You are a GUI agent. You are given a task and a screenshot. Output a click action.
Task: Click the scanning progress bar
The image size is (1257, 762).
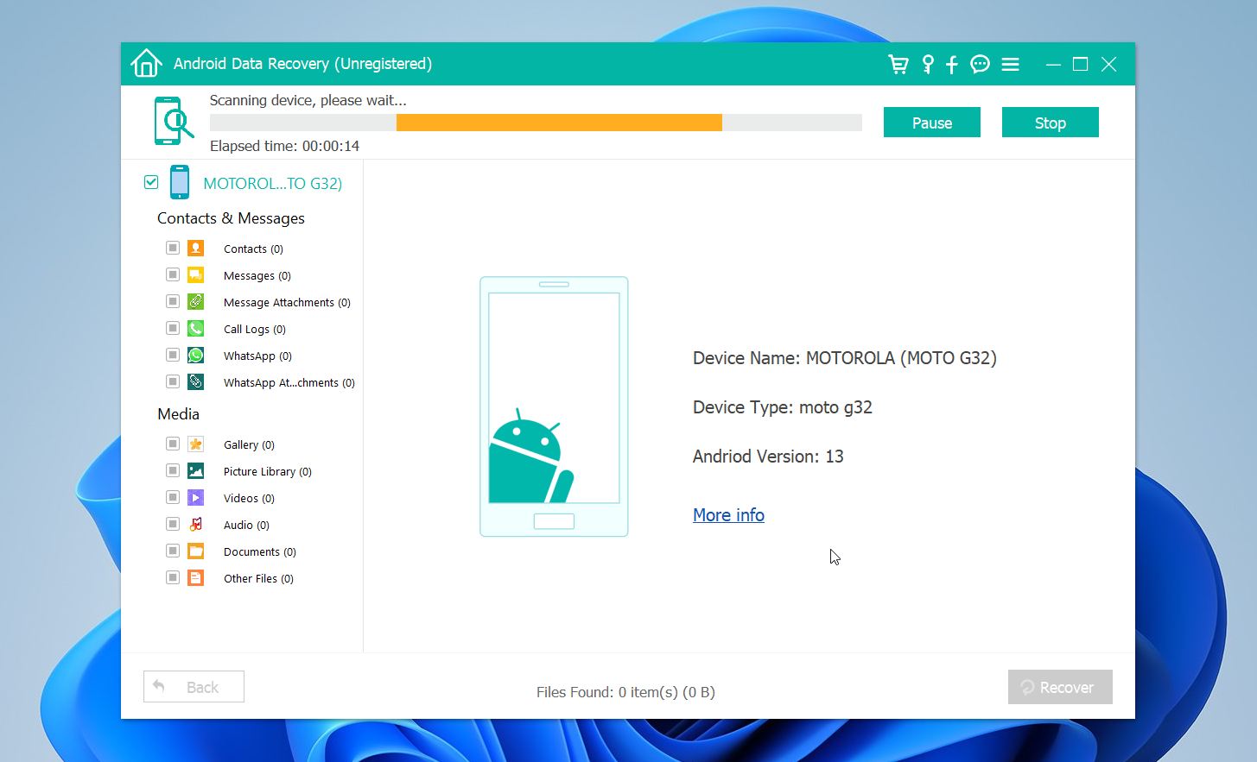click(x=536, y=123)
